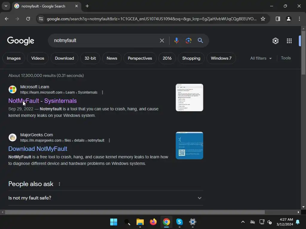Open the clock showing 4:27 AM
This screenshot has width=306, height=229.
tap(285, 222)
